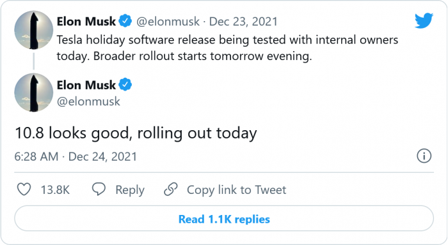Image resolution: width=448 pixels, height=245 pixels.
Task: Open Elon Musk avatar on first tweet
Action: (x=34, y=30)
